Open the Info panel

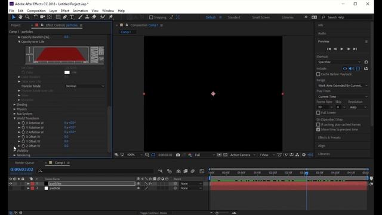[321, 25]
